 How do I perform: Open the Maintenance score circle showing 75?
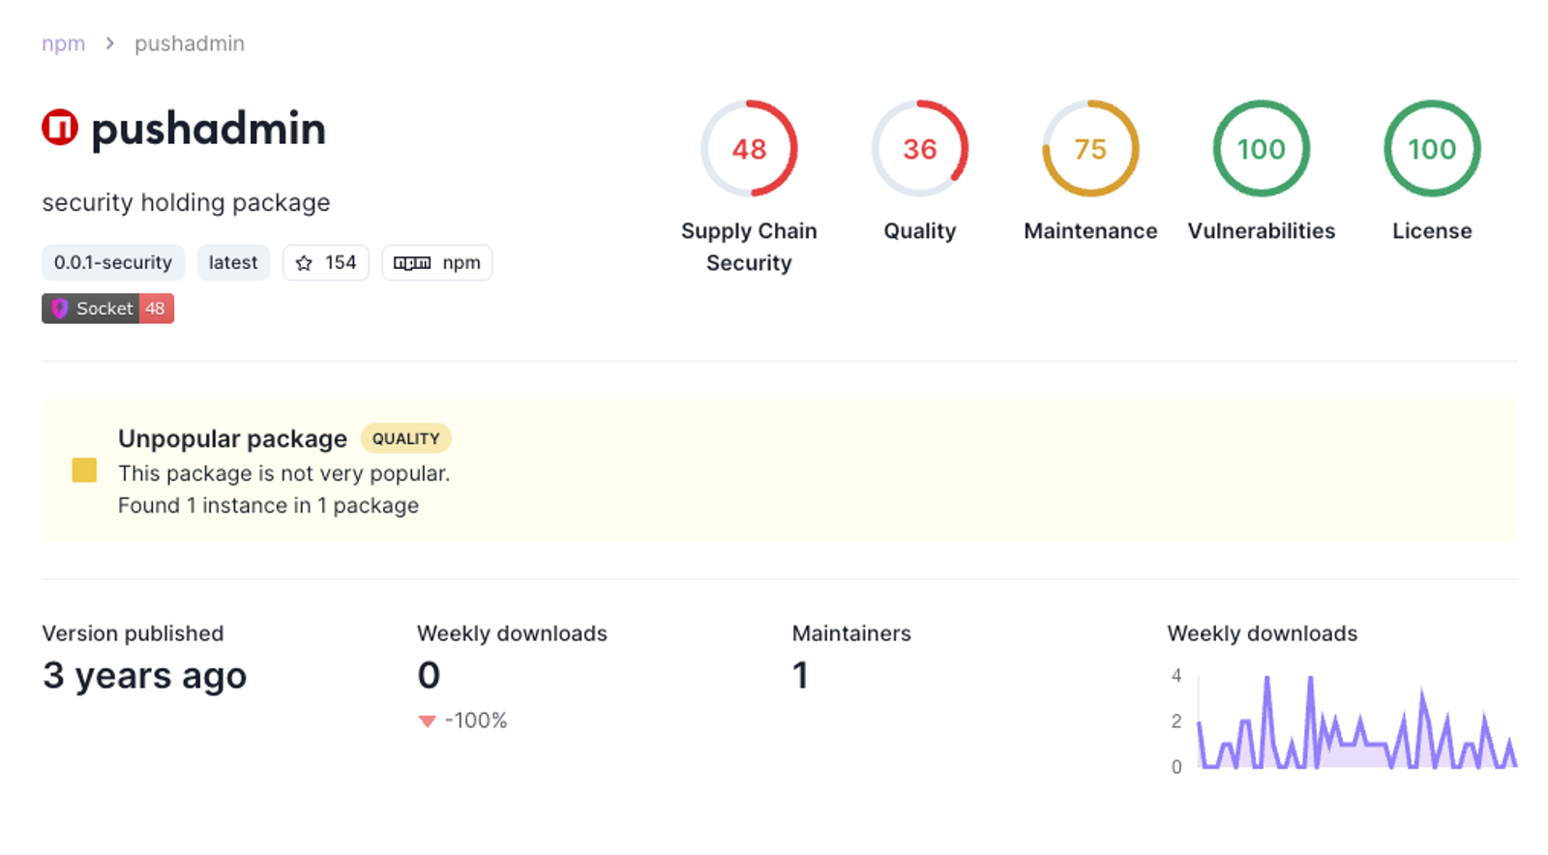[1090, 149]
